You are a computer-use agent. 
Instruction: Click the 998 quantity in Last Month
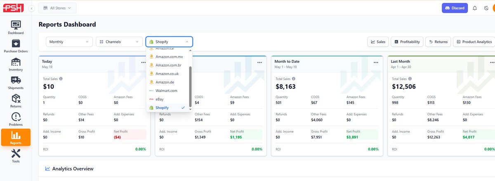395,103
